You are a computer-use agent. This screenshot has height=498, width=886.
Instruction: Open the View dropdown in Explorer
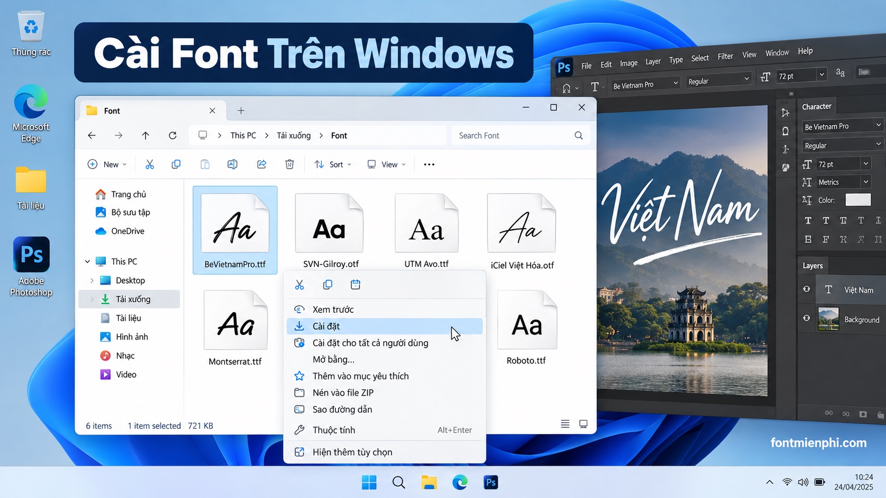(x=387, y=165)
